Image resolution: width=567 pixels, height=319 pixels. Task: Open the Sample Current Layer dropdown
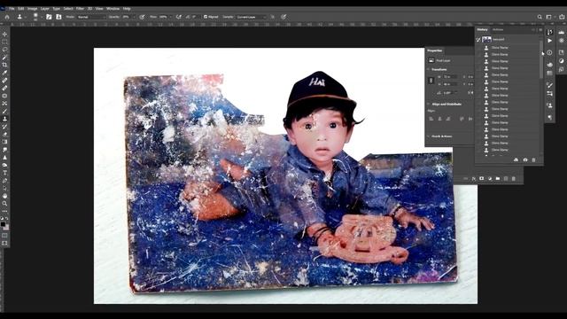pyautogui.click(x=252, y=17)
